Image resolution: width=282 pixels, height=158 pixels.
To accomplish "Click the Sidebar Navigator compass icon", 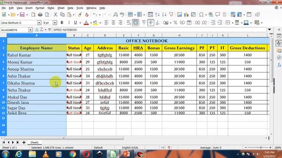I will click(279, 57).
